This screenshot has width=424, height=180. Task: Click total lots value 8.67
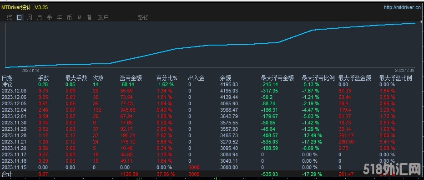(x=43, y=174)
